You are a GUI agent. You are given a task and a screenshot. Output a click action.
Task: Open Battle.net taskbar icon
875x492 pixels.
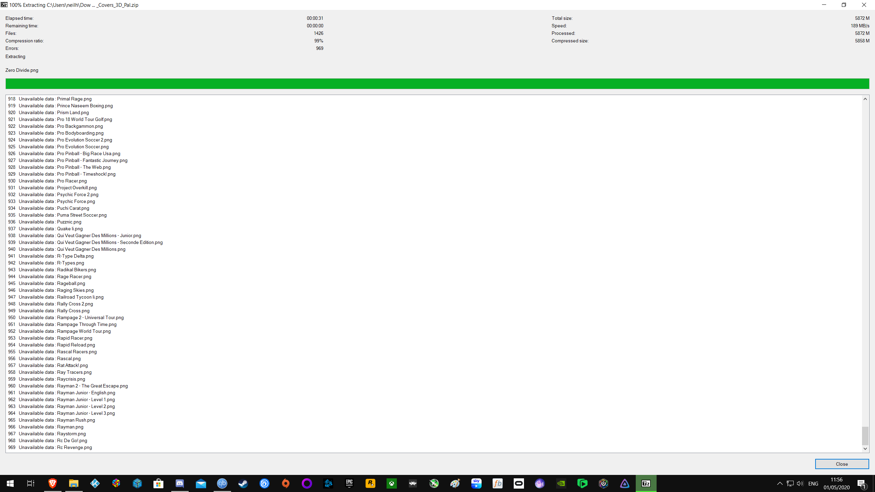[328, 483]
